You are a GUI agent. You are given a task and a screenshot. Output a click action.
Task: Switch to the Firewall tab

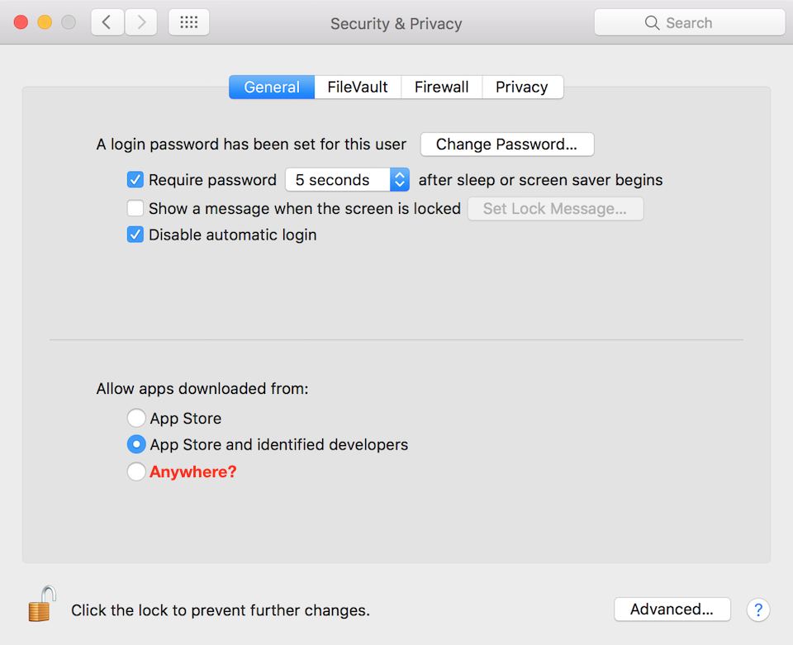click(441, 87)
